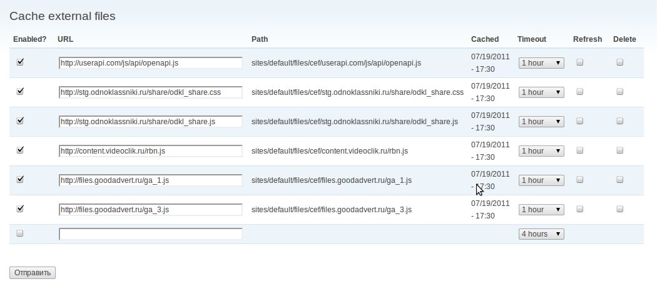The image size is (657, 289).
Task: Click path text sites/default/files/cef/content.videoclik.ru/rbn.js
Action: point(329,150)
